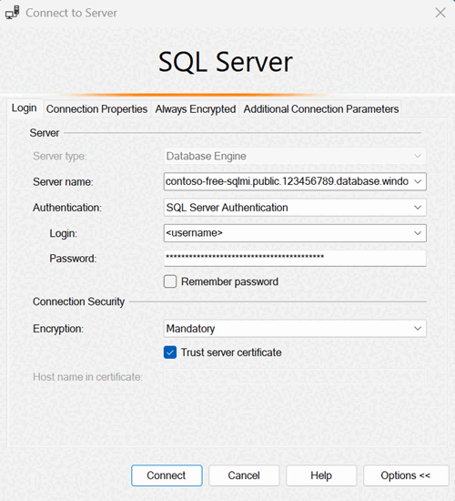Enable the Remember password checkbox
Viewport: 455px width, 501px height.
click(x=170, y=281)
